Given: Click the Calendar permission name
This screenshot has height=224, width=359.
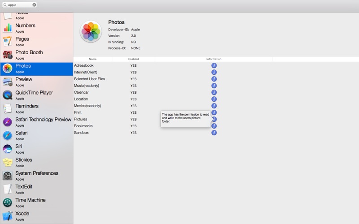Looking at the screenshot, I should click(81, 92).
